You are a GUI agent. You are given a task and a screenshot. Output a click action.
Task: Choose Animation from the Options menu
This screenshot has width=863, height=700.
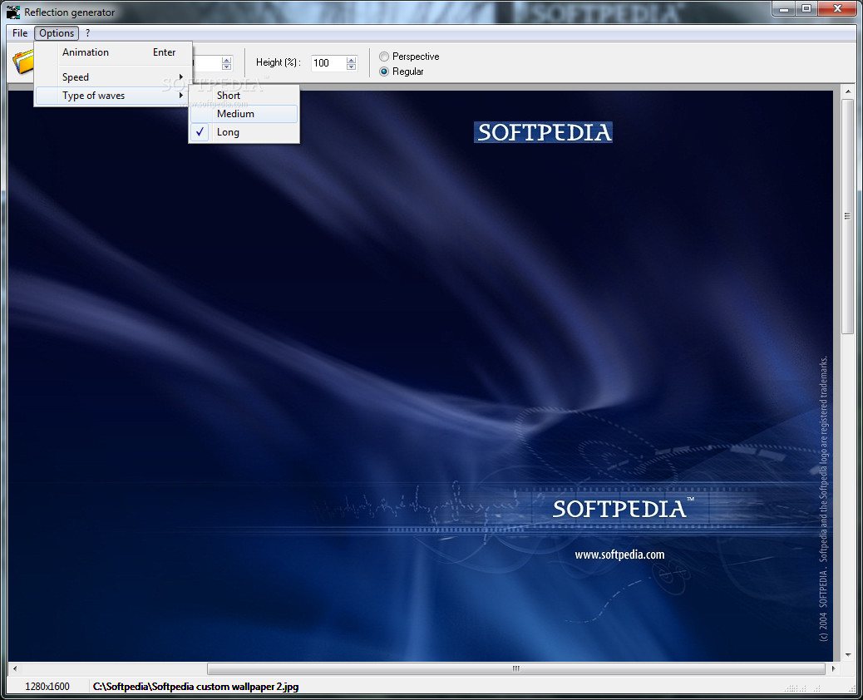point(113,52)
